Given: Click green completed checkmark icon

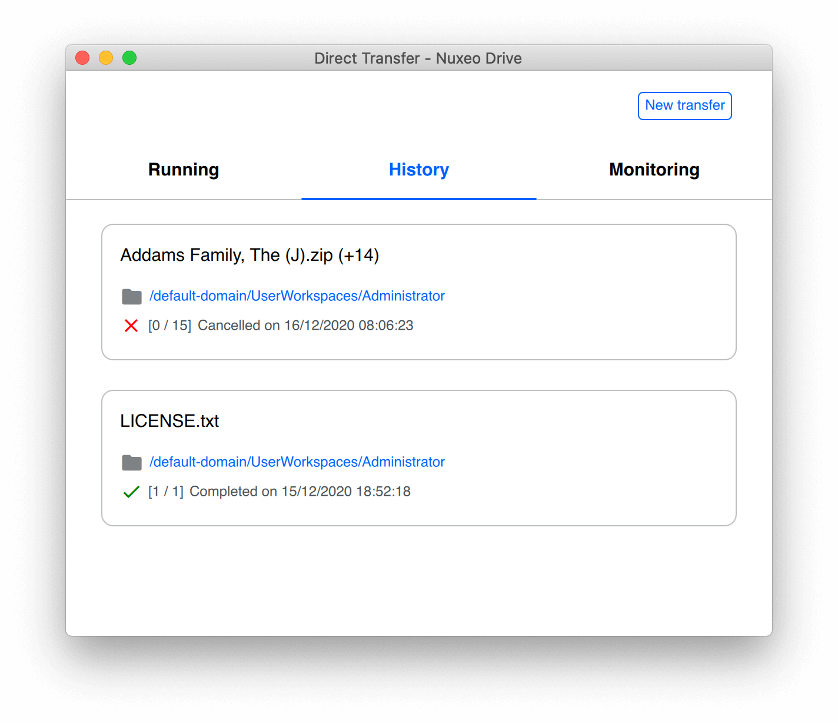Looking at the screenshot, I should click(131, 492).
